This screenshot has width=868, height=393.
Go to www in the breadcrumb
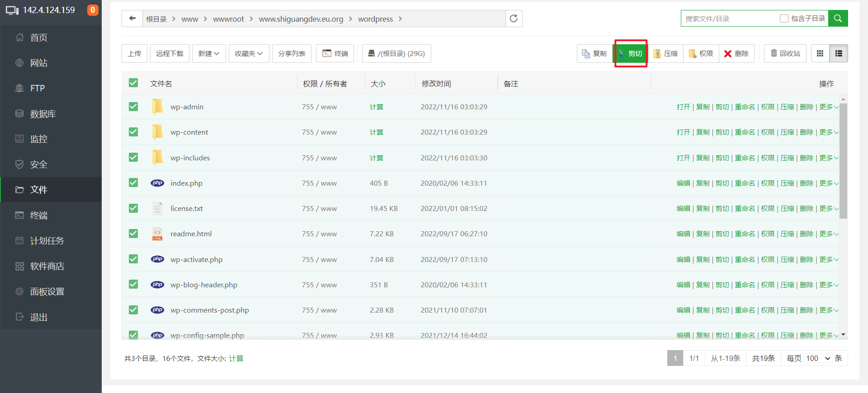click(x=190, y=19)
